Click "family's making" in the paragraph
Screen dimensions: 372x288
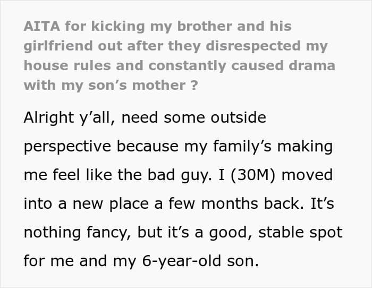pos(273,147)
